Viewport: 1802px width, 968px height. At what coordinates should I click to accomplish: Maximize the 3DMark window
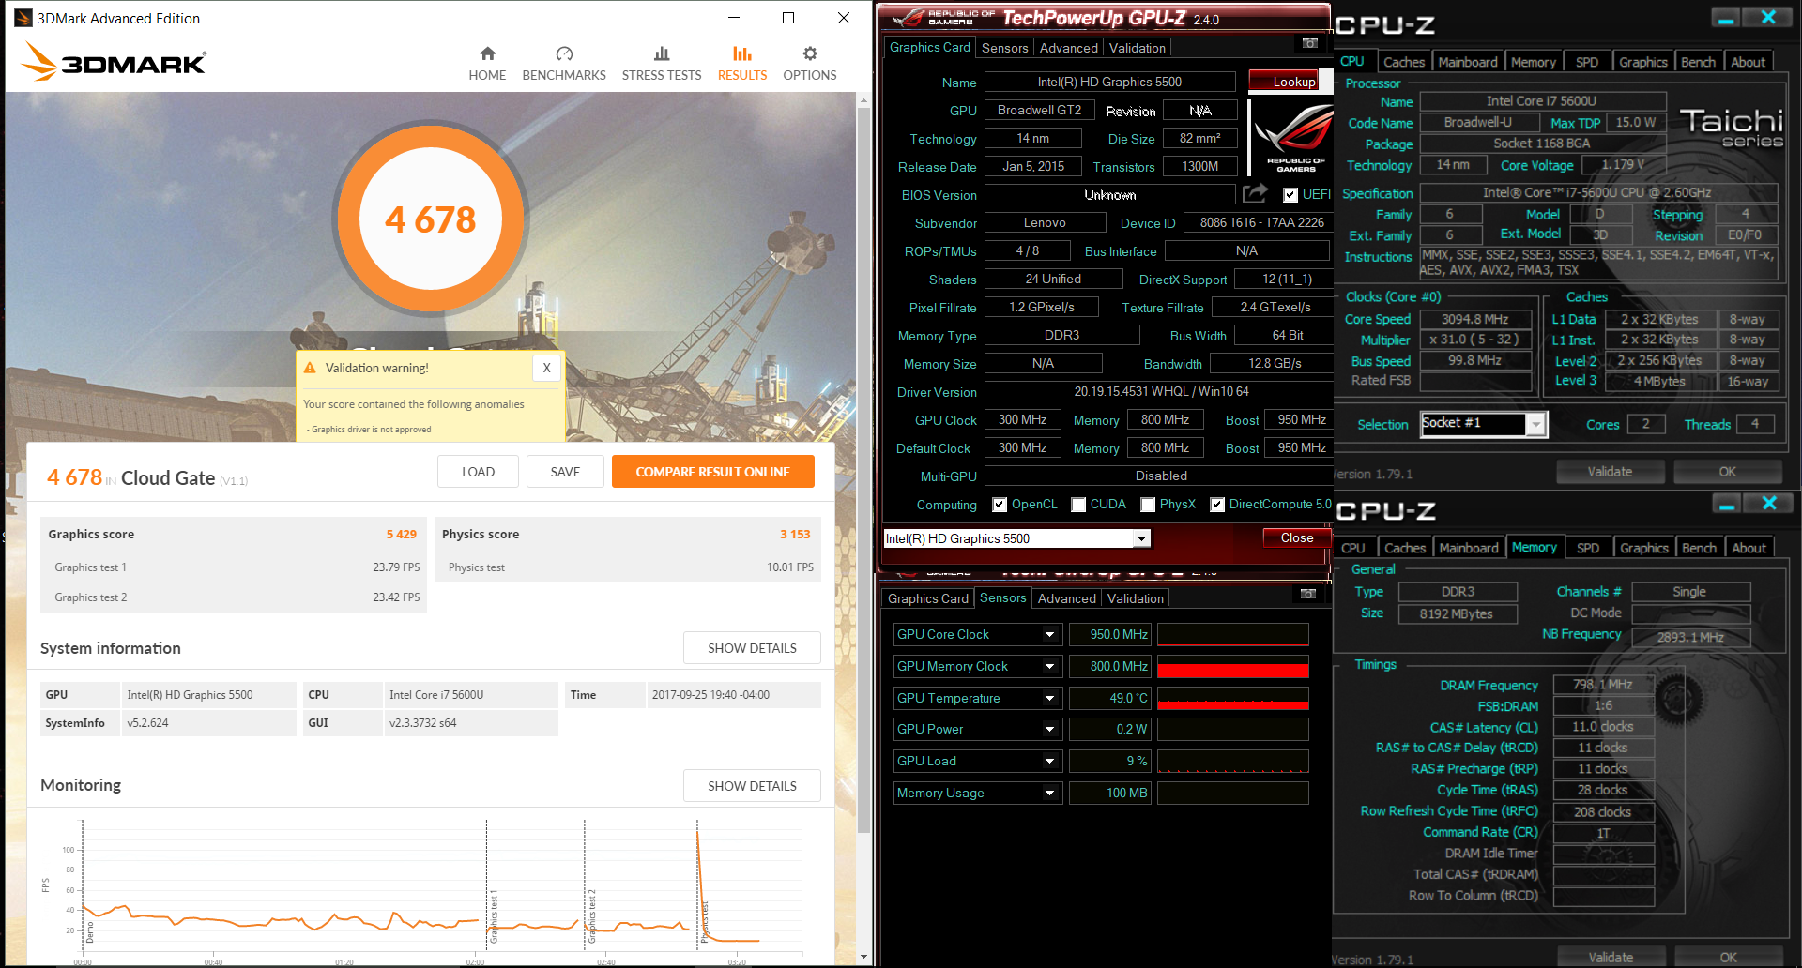pos(788,18)
